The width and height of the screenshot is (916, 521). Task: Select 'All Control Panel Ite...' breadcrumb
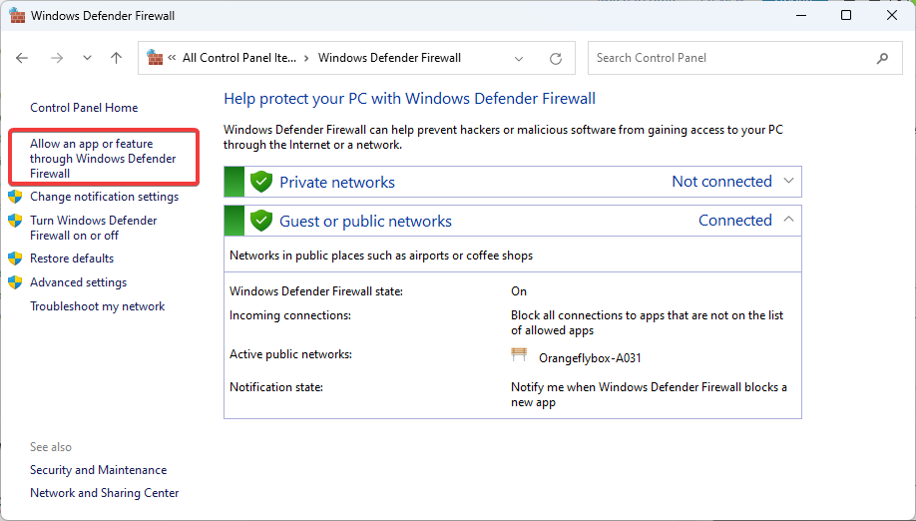(238, 58)
